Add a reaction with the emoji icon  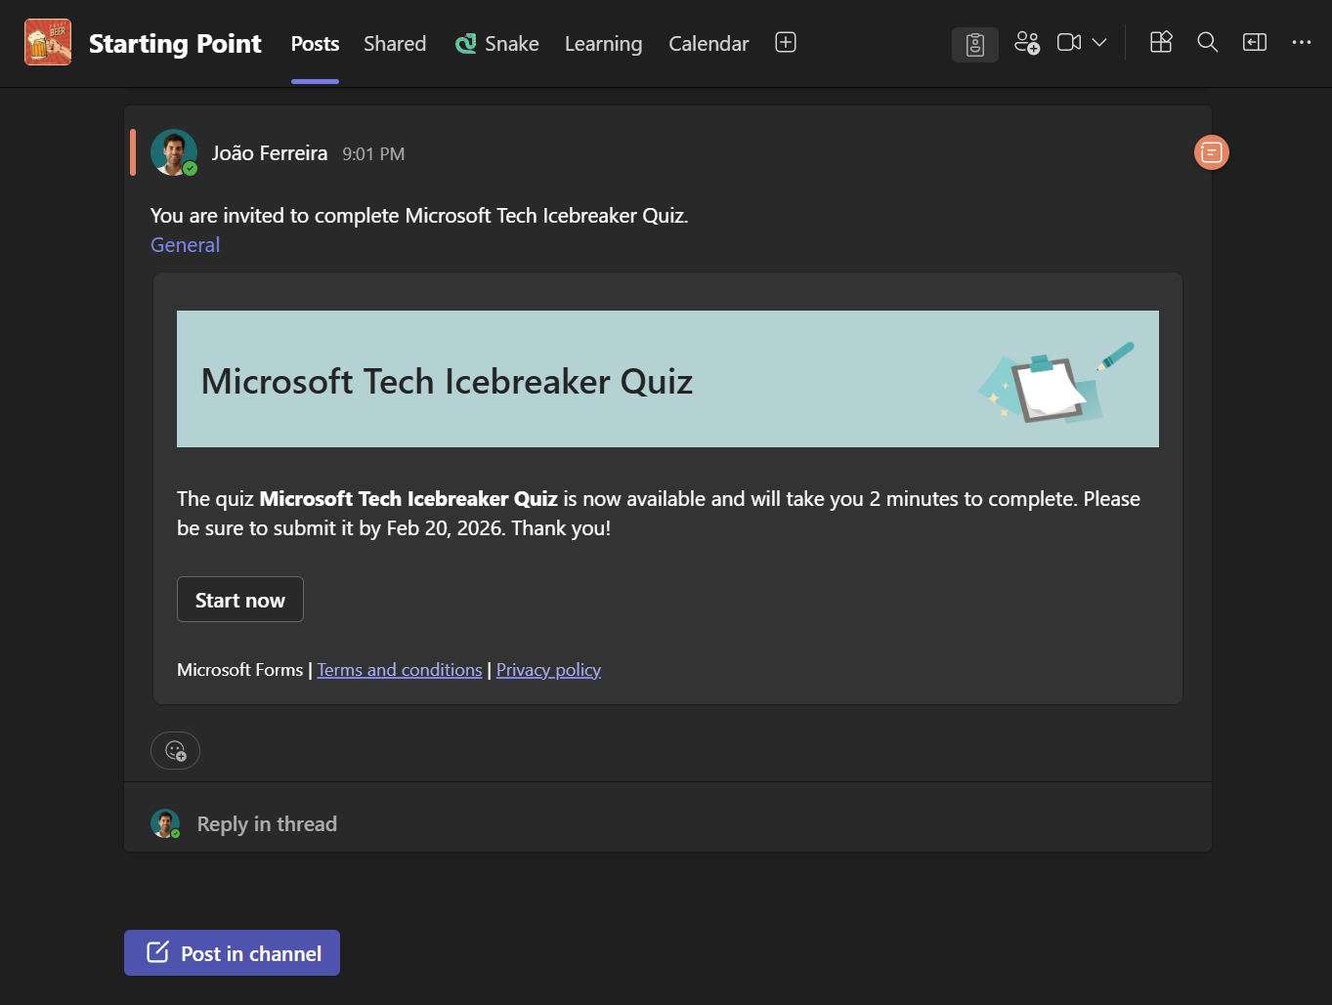175,750
